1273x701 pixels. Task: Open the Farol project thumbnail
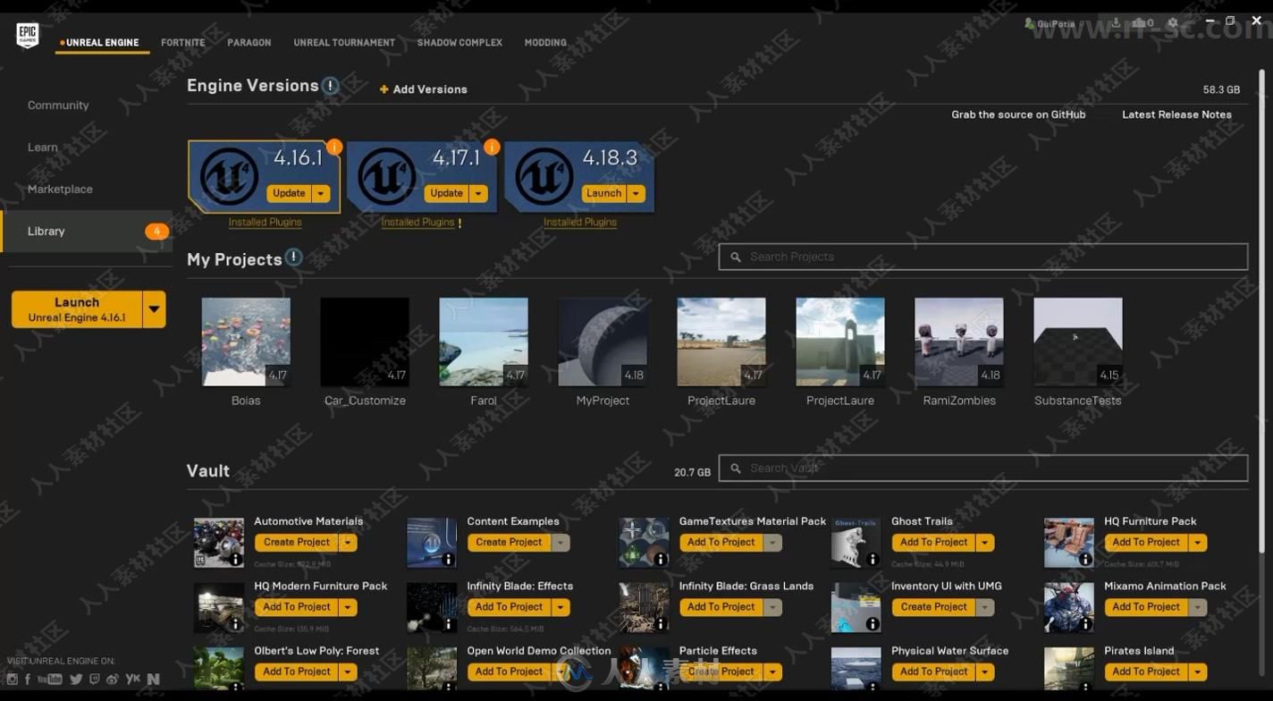click(484, 342)
